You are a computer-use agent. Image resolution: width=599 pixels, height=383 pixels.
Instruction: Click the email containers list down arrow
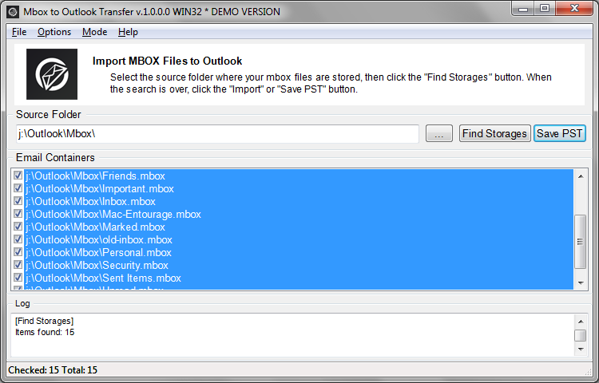581,283
